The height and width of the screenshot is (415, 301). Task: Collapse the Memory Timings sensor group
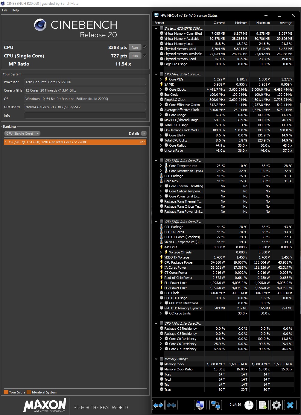156,359
